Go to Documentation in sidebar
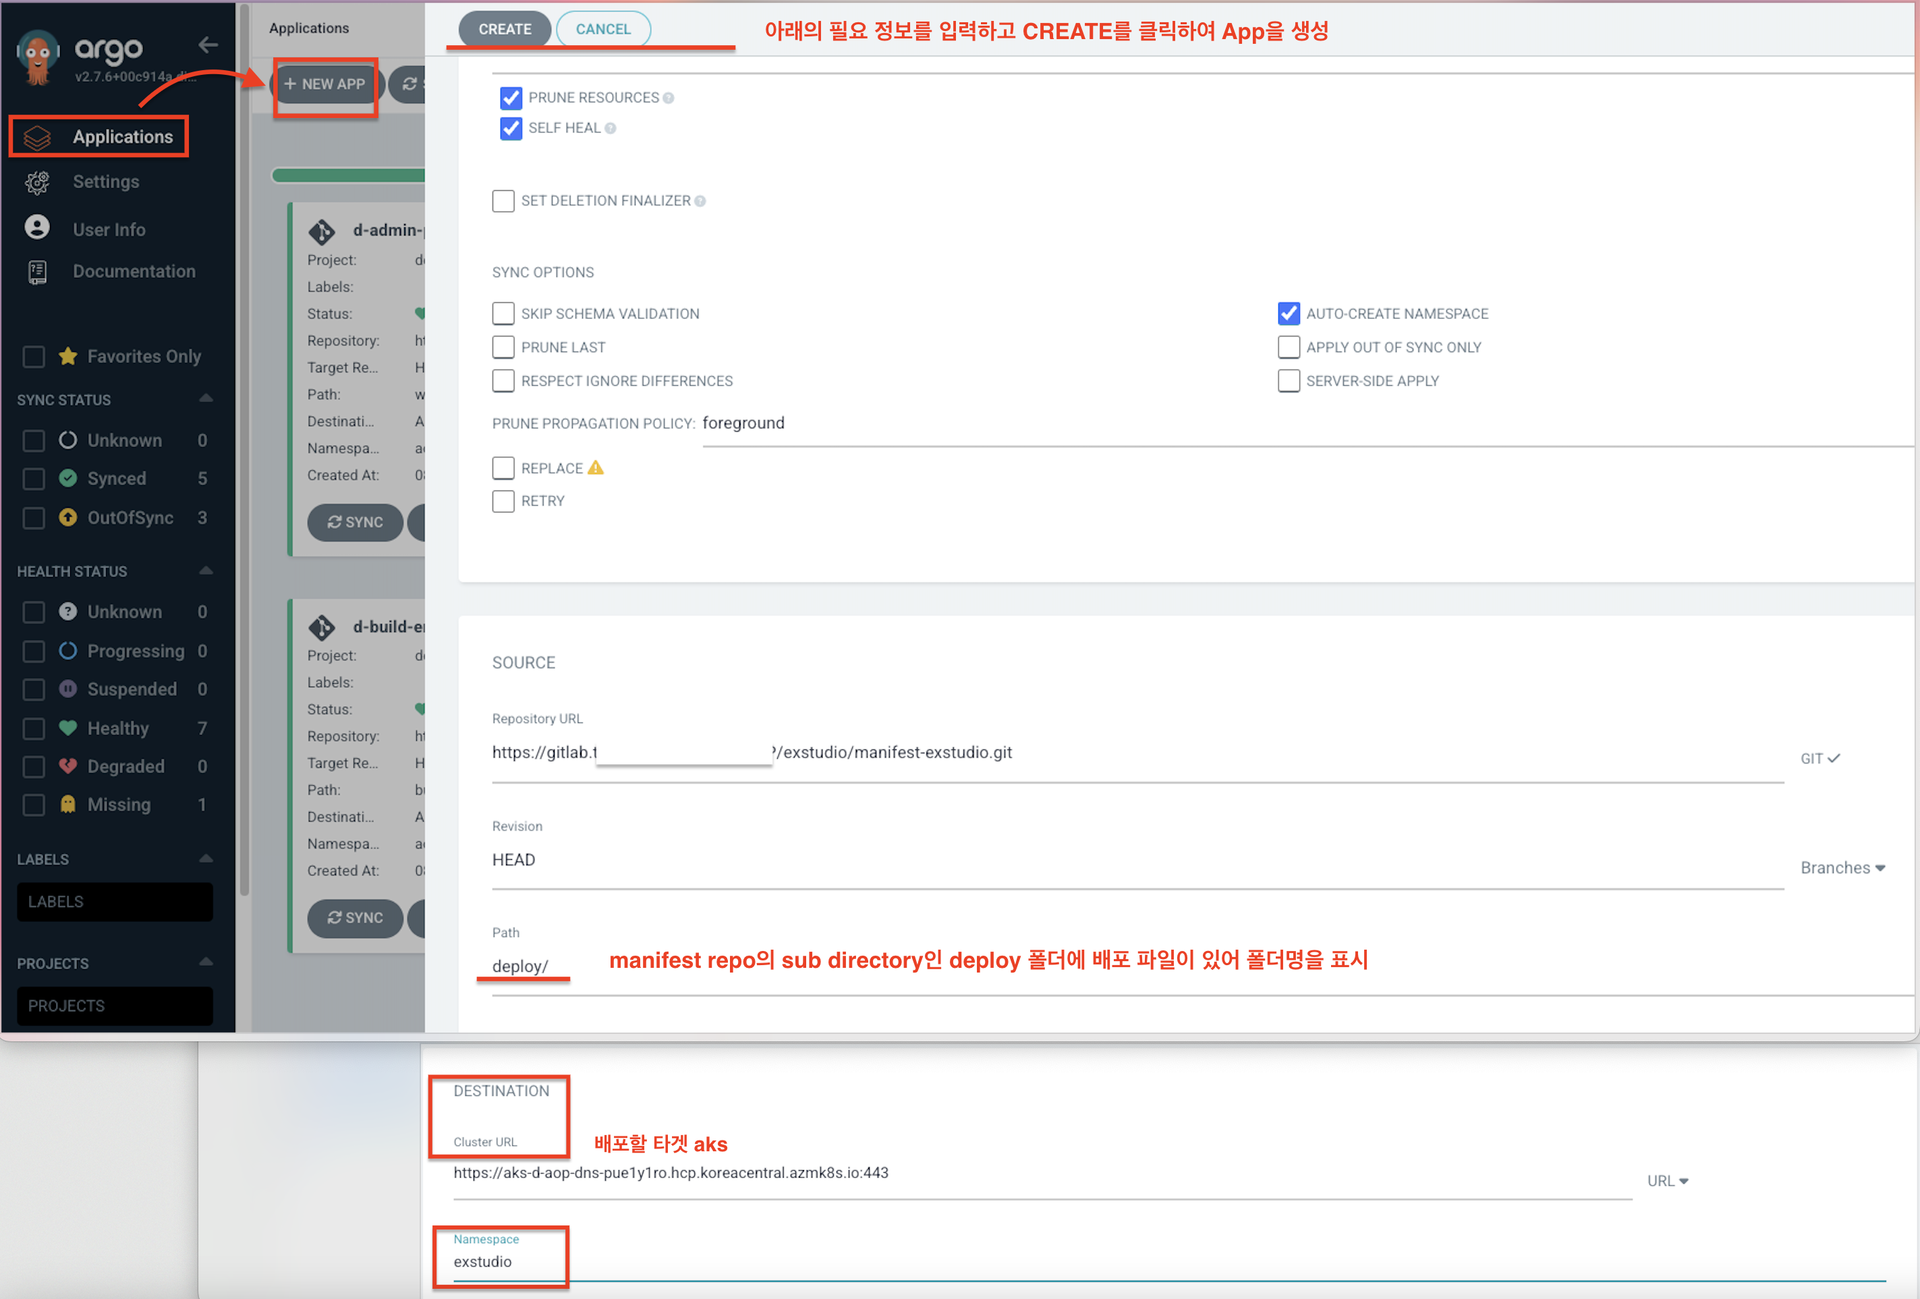Image resolution: width=1920 pixels, height=1299 pixels. (134, 272)
